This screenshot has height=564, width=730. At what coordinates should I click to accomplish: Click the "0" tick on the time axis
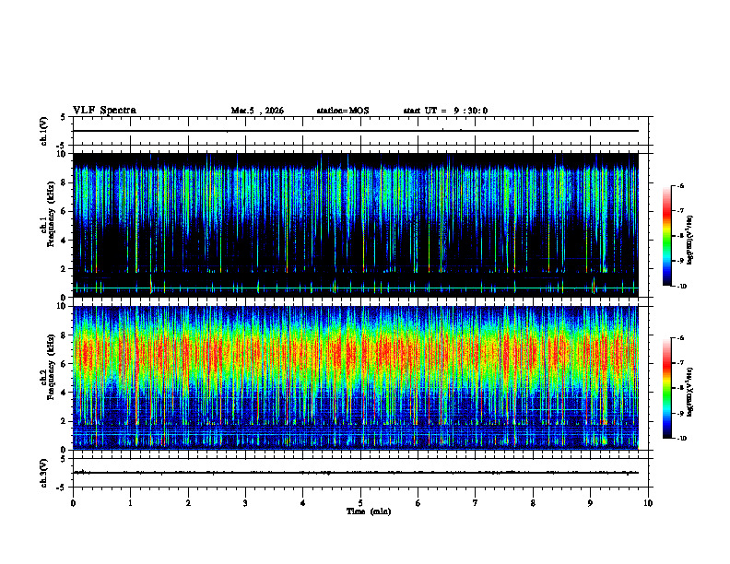click(73, 503)
